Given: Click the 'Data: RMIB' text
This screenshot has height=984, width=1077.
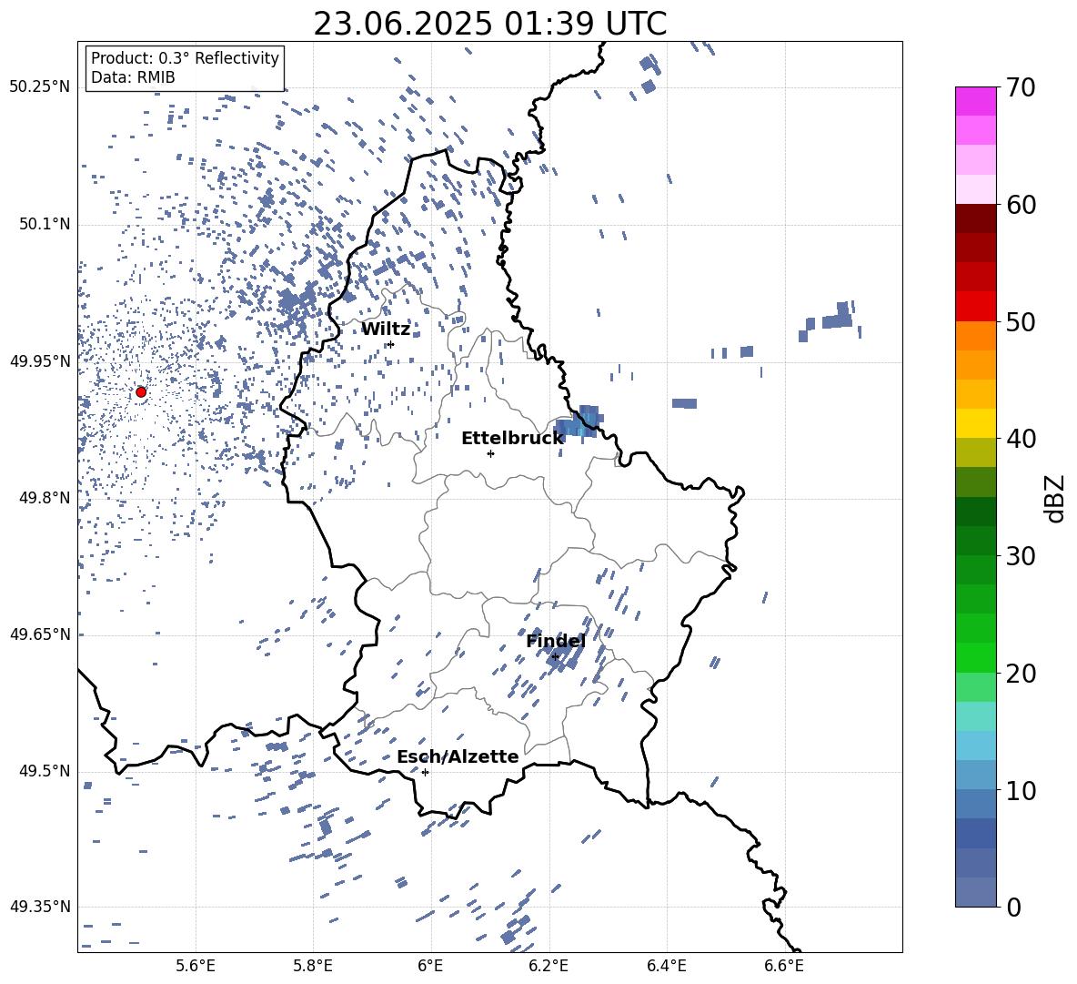Looking at the screenshot, I should pos(133,77).
